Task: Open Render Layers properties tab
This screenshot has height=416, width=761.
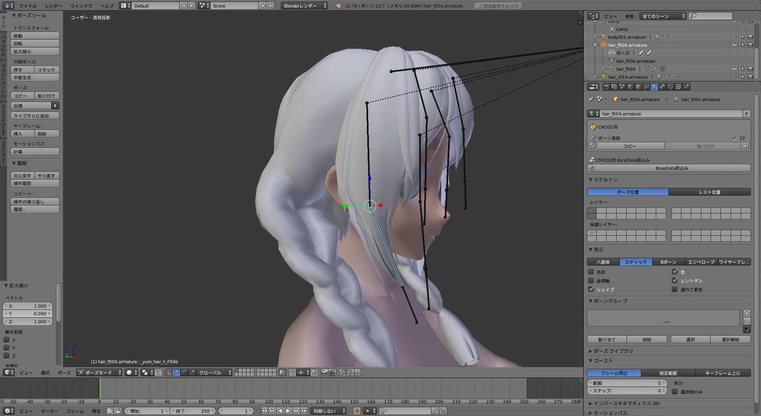Action: [x=614, y=87]
